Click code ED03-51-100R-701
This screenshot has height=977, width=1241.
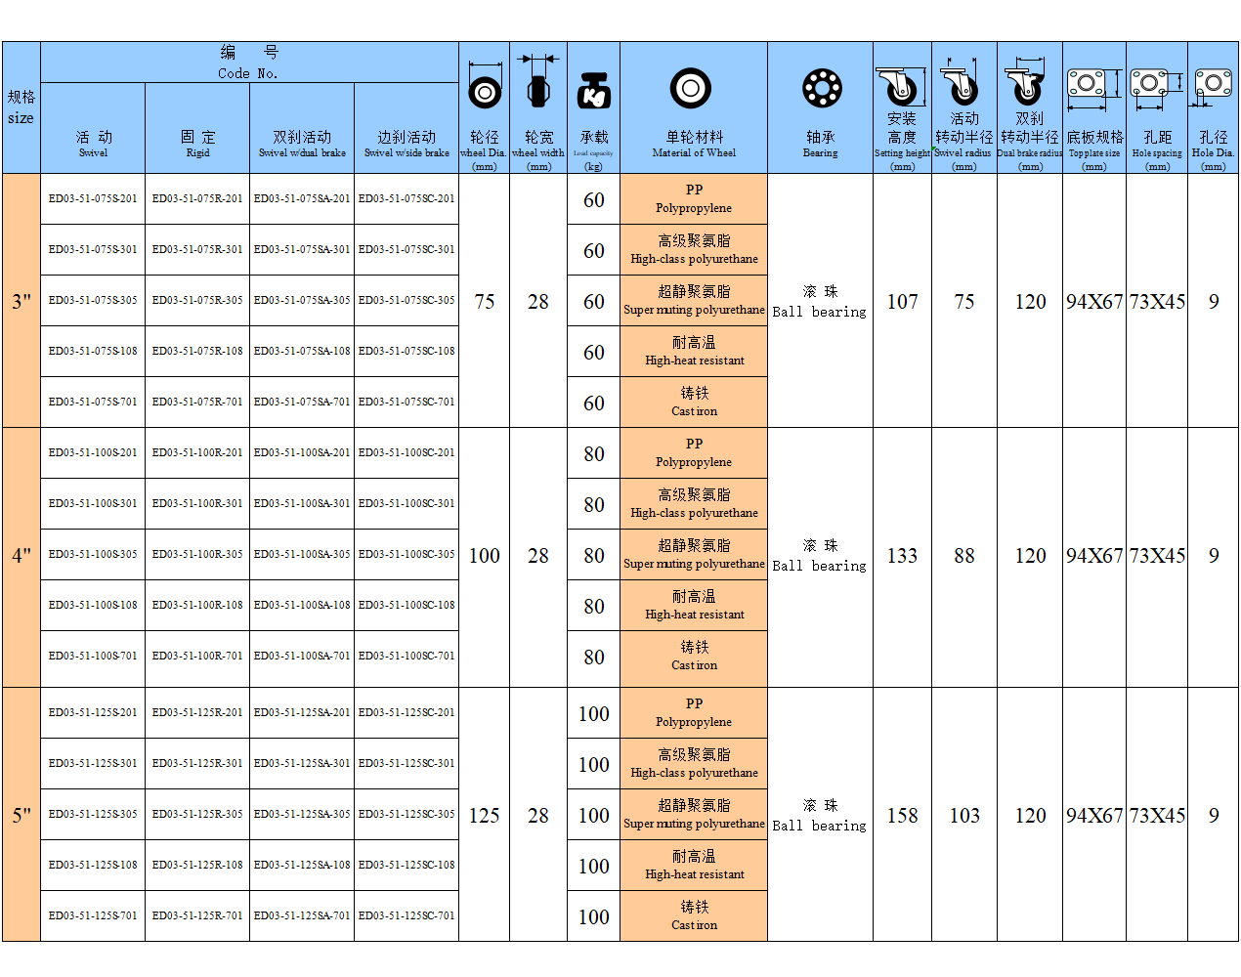click(197, 656)
